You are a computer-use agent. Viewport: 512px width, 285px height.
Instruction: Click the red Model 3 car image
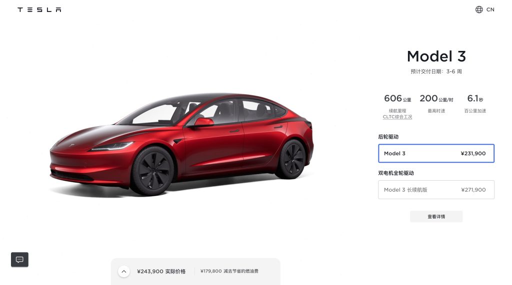click(x=181, y=144)
